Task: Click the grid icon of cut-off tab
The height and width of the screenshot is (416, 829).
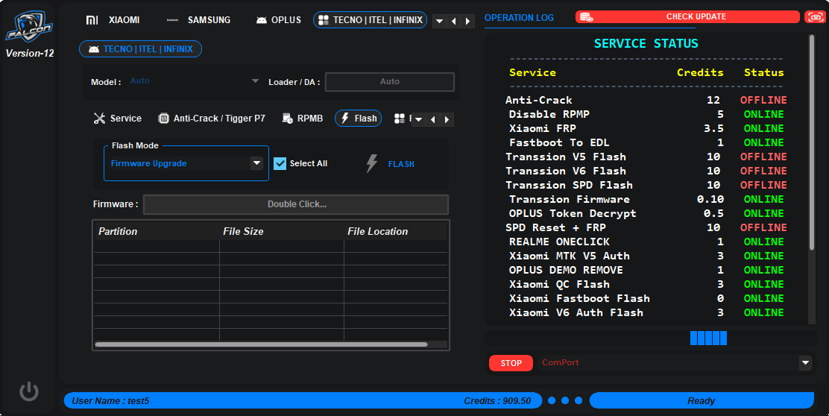Action: (400, 119)
